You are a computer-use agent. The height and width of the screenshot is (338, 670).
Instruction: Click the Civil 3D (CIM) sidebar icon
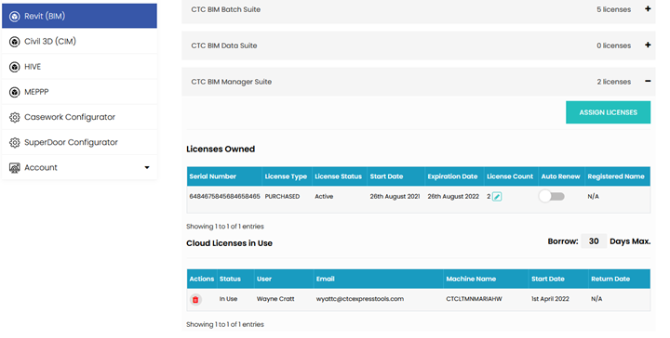click(x=15, y=42)
